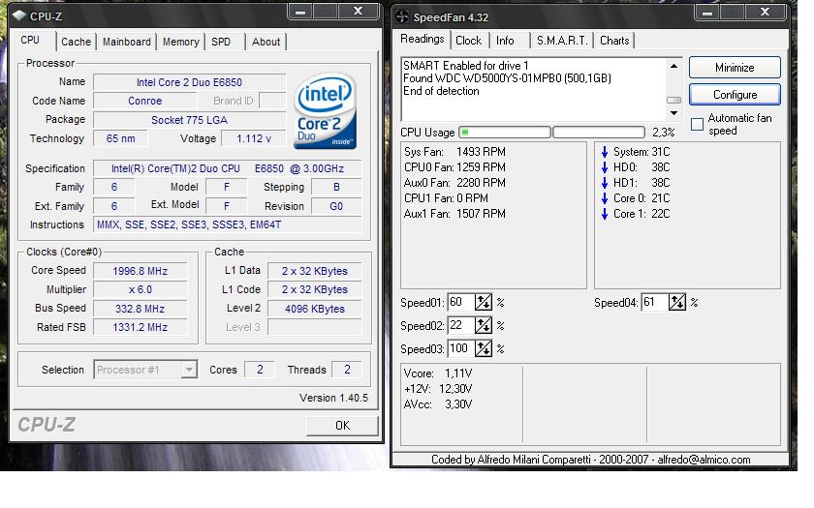Open the S.M.A.R.T. tab in SpeedFan
The image size is (814, 508).
click(562, 41)
